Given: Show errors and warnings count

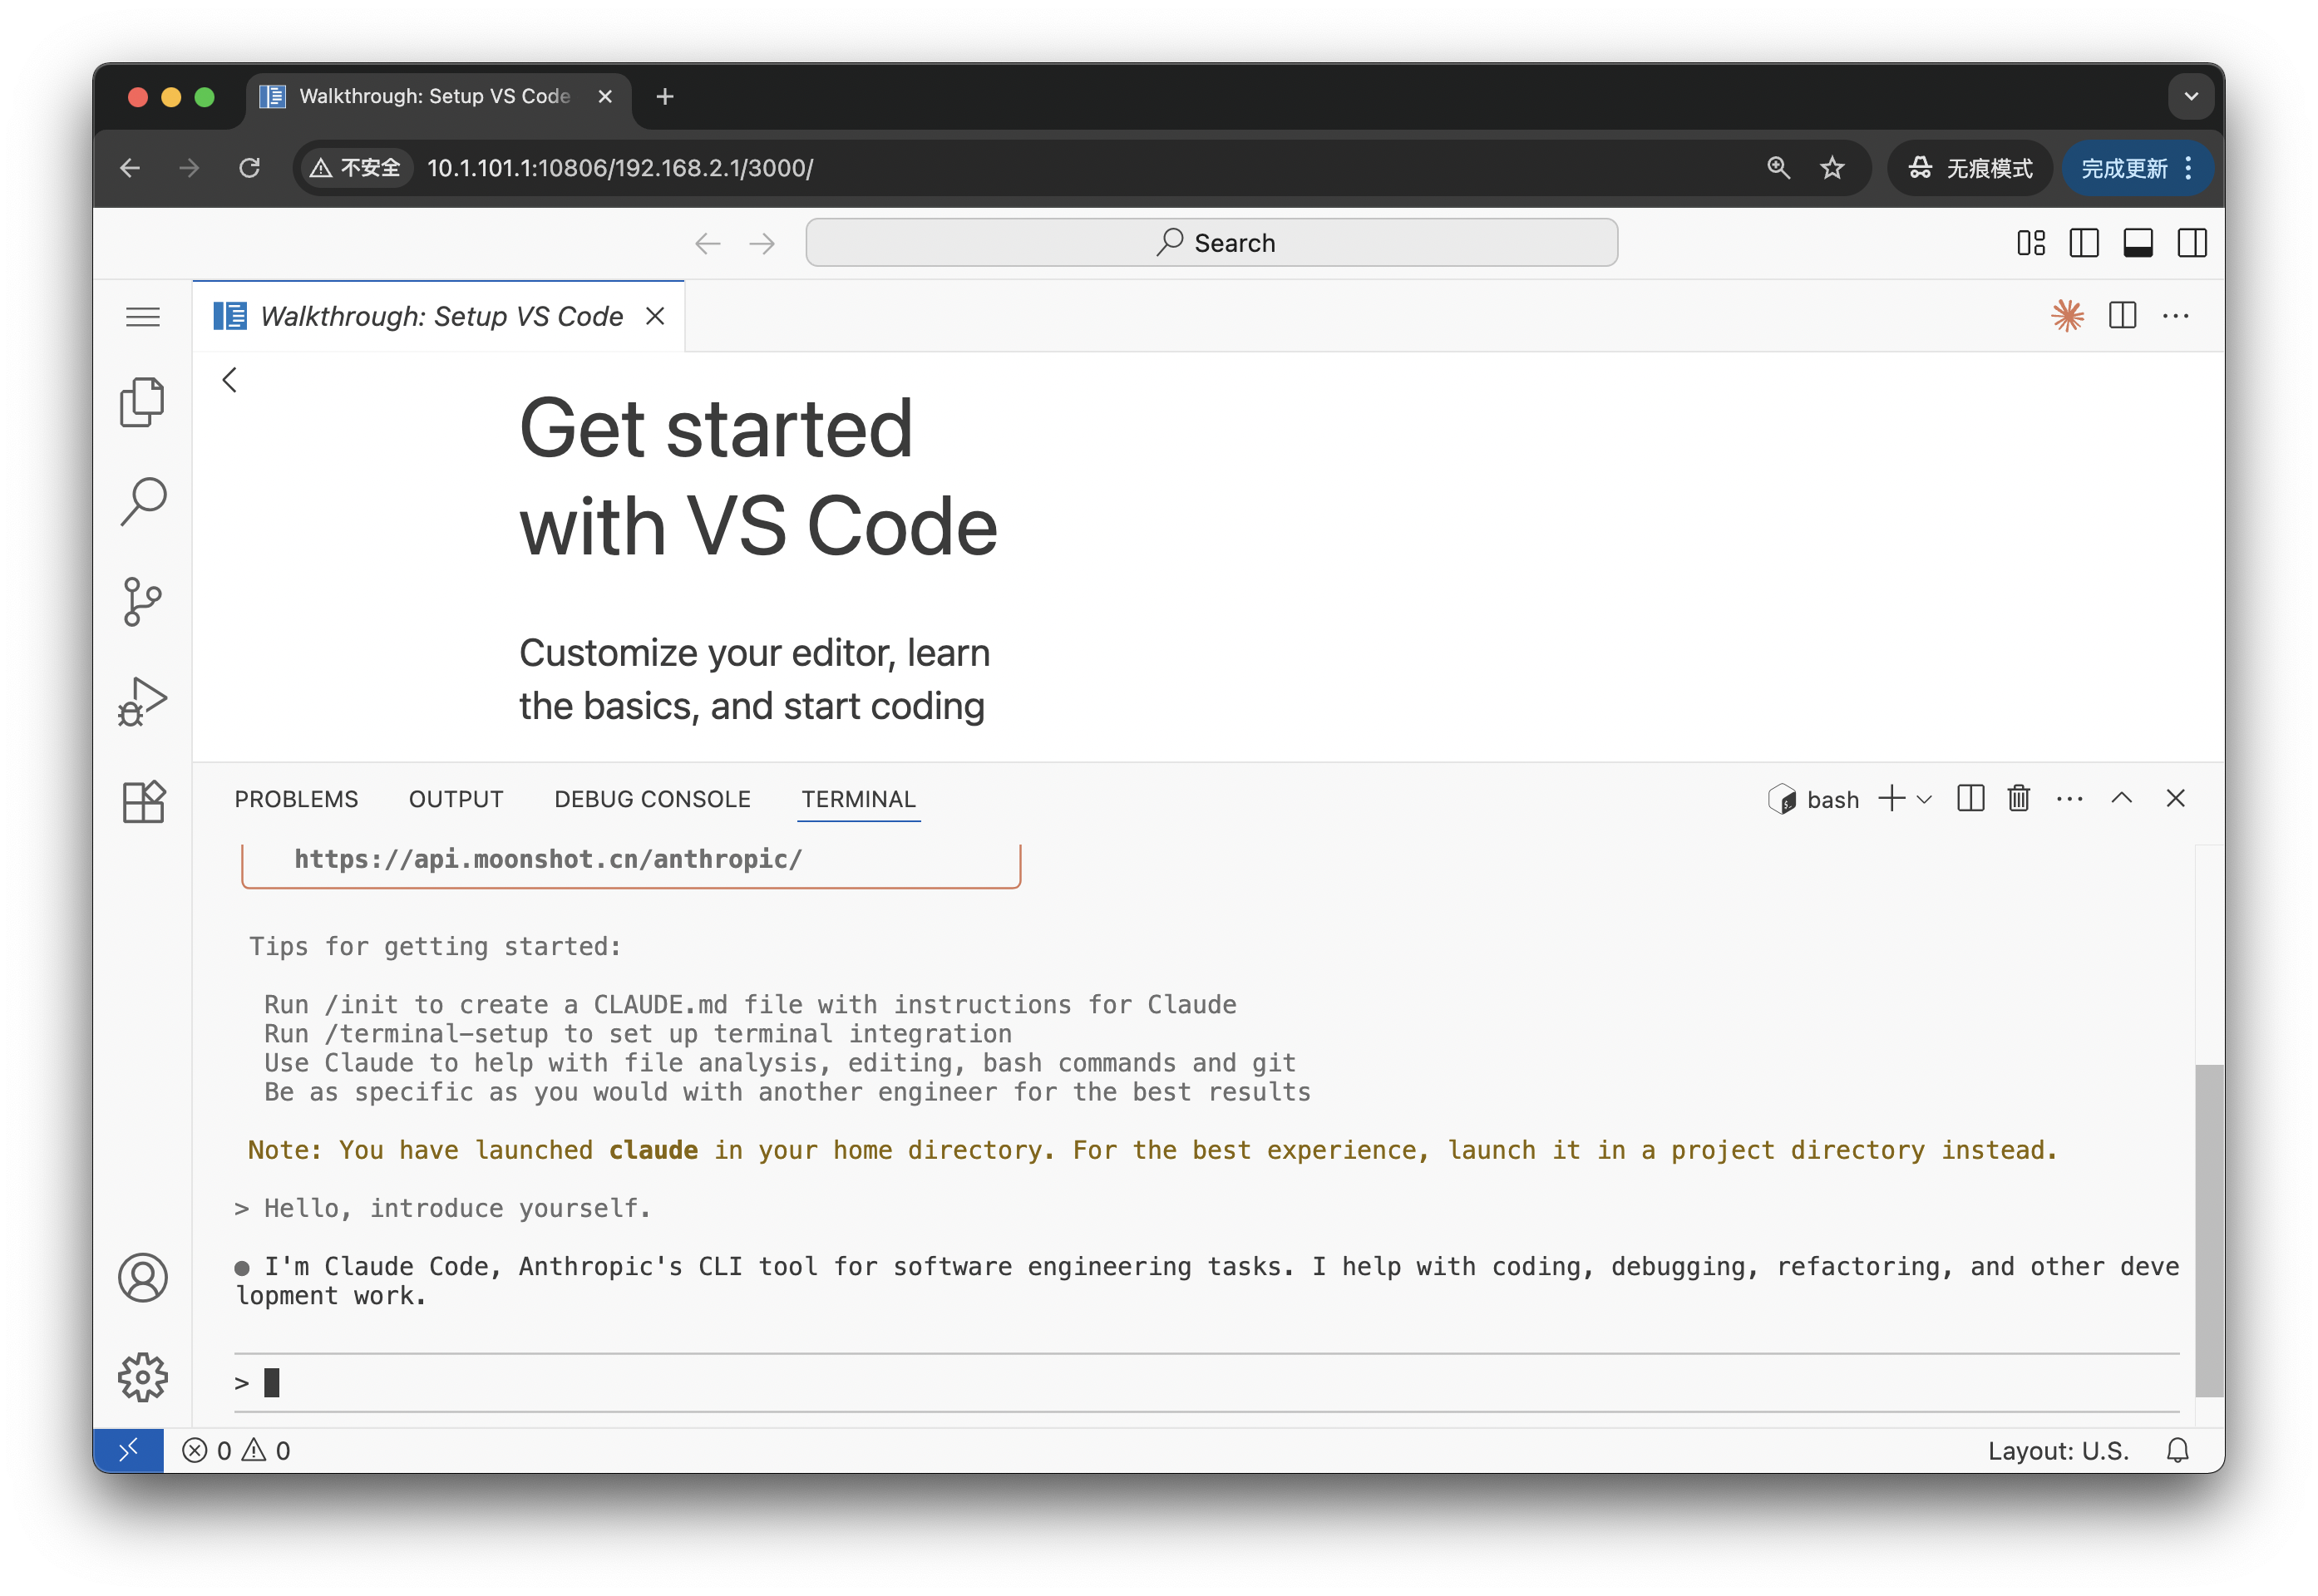Looking at the screenshot, I should point(236,1450).
